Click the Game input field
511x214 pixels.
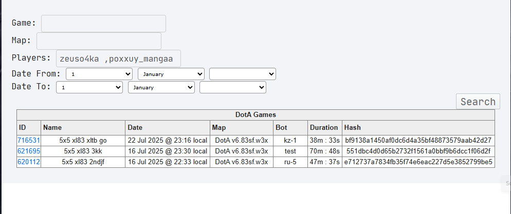[x=103, y=24]
